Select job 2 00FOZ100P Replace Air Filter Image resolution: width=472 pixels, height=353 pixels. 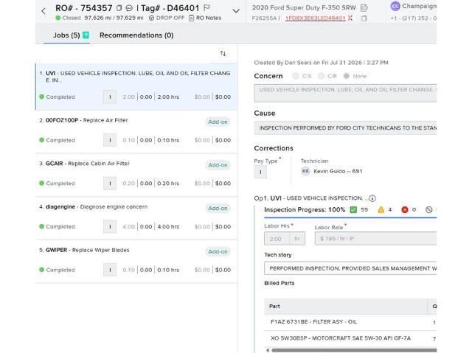point(136,132)
